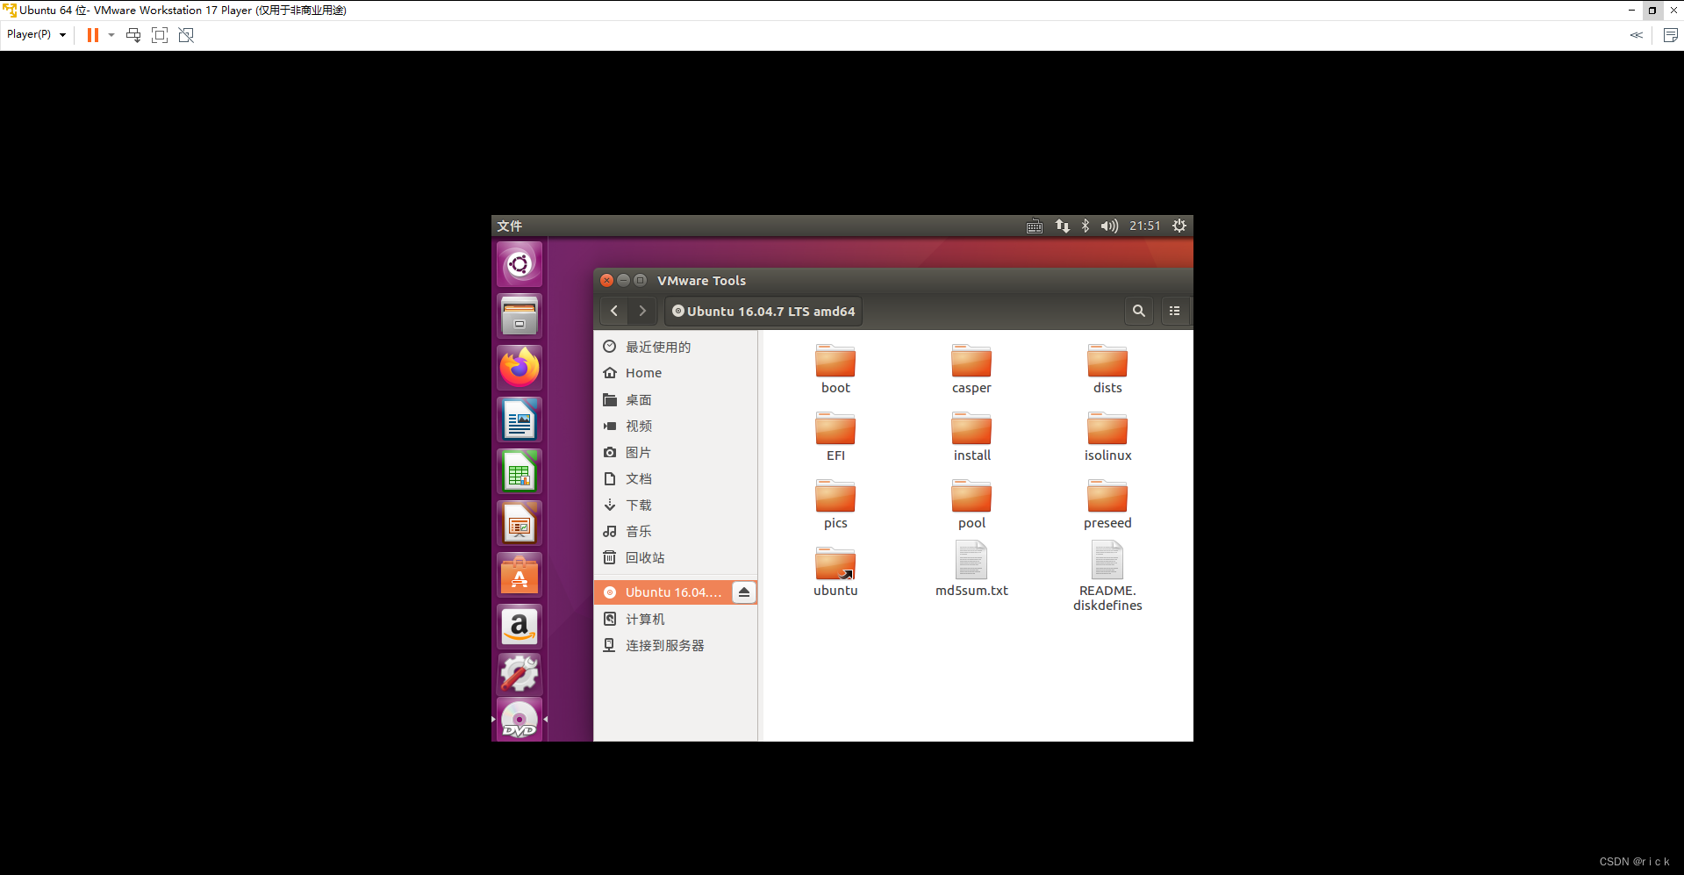Open the 文件 menu in the top panel
1684x875 pixels.
click(x=510, y=226)
